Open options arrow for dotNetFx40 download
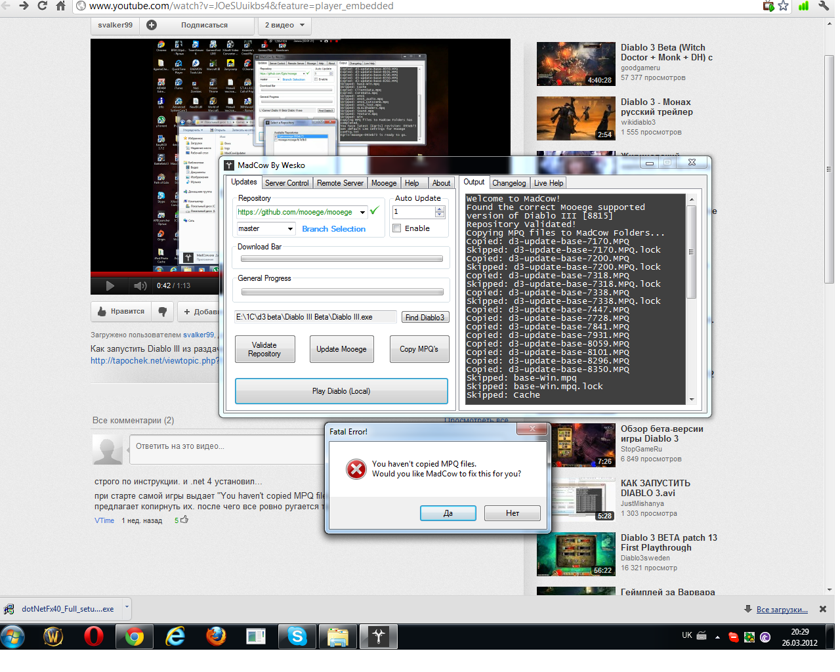840x672 pixels. click(127, 608)
